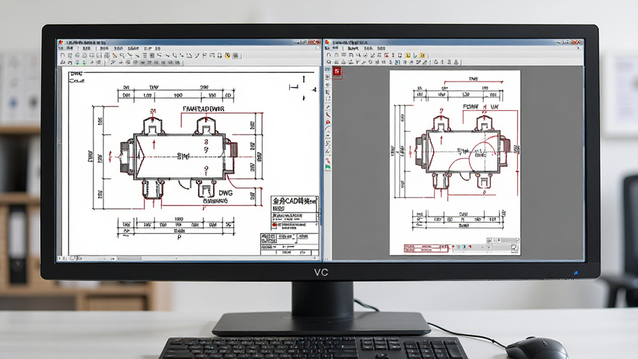Close the right window with its red button

click(577, 42)
